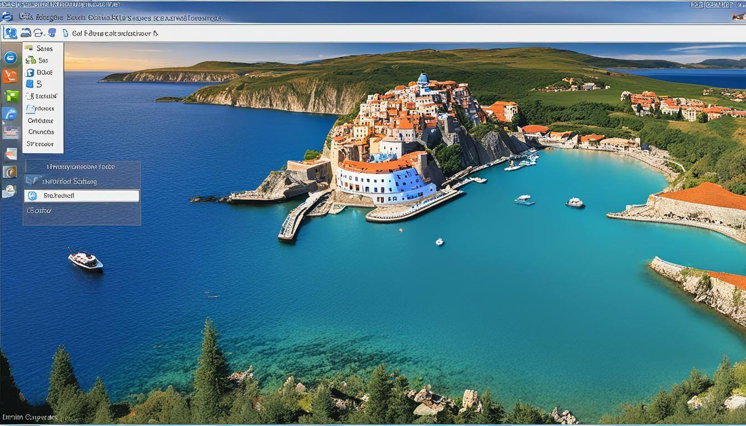746x426 pixels.
Task: Click the round blue icon atop the sidebar
Action: (10, 57)
